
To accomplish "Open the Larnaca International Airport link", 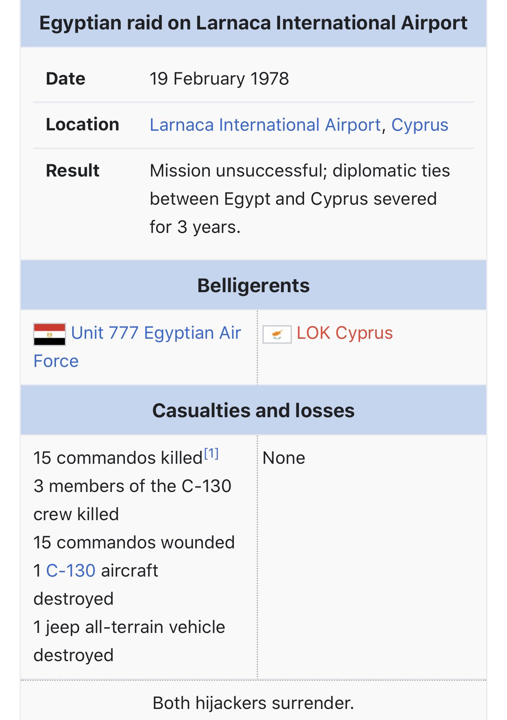I will click(265, 125).
